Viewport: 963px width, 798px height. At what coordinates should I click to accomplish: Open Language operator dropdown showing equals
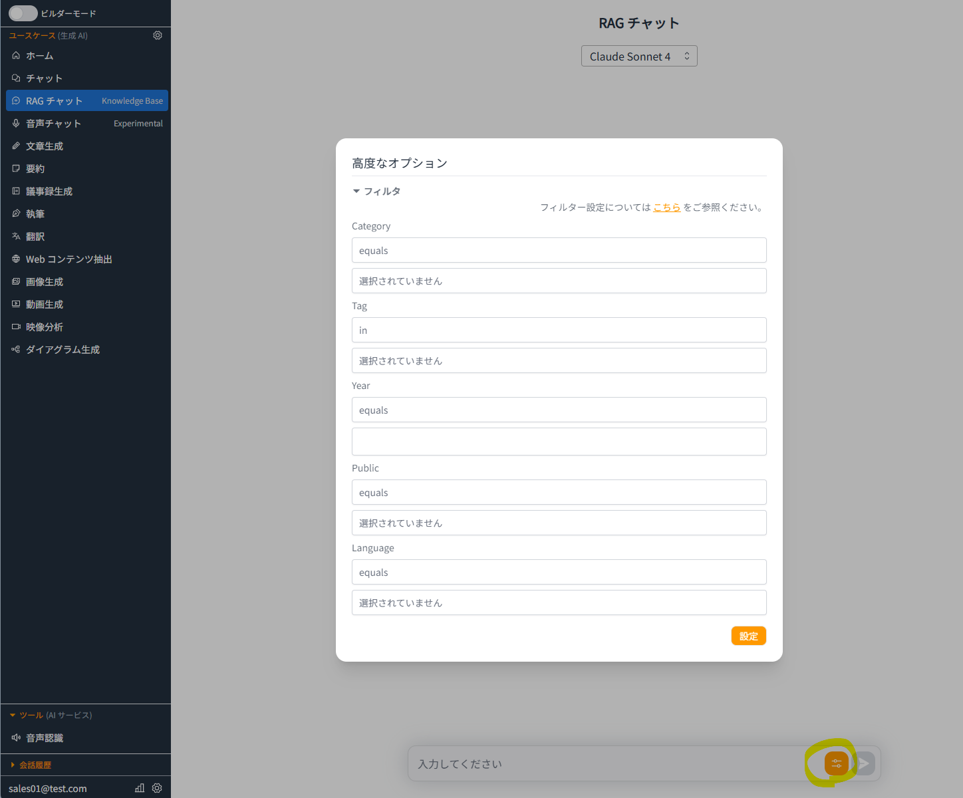click(x=559, y=573)
